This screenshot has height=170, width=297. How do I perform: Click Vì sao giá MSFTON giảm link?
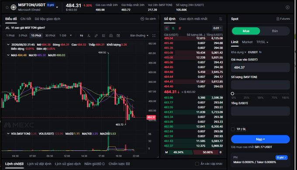[28, 28]
